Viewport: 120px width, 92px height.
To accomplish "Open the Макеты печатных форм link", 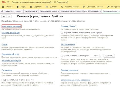I will (11, 26).
